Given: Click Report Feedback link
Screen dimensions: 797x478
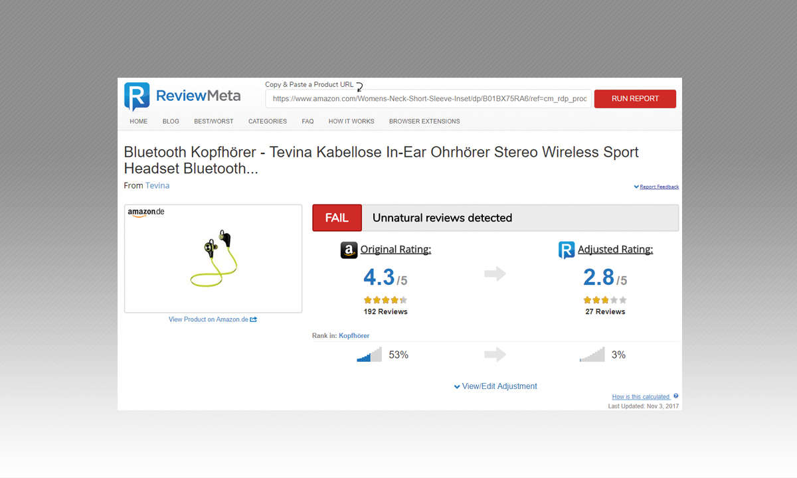Looking at the screenshot, I should pyautogui.click(x=660, y=187).
